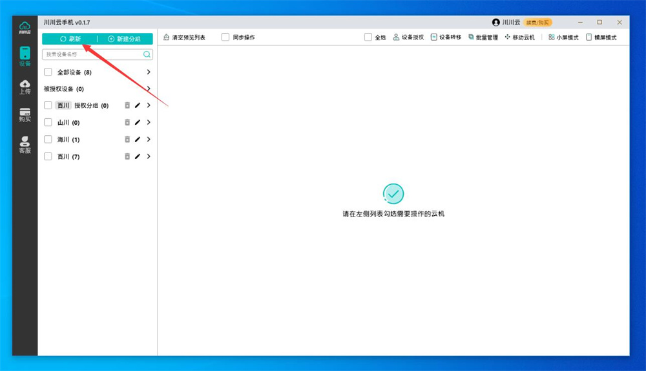The width and height of the screenshot is (646, 371).
Task: Expand the 全部设备 (8) group
Action: click(x=149, y=72)
